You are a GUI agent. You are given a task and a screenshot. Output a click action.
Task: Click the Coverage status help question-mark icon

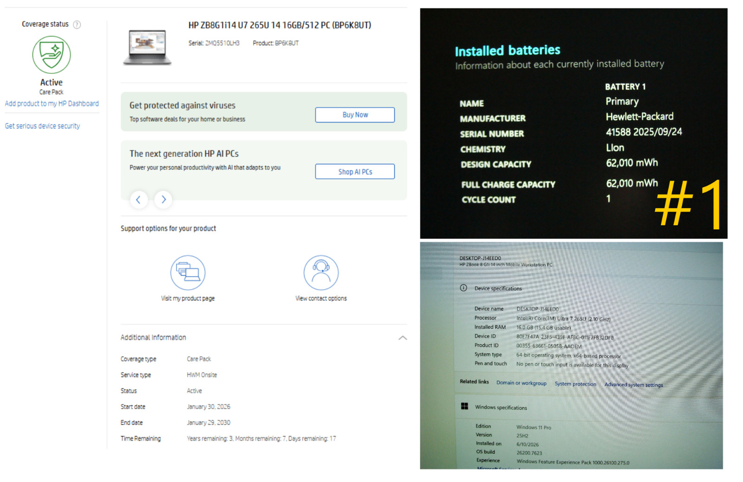pyautogui.click(x=77, y=25)
